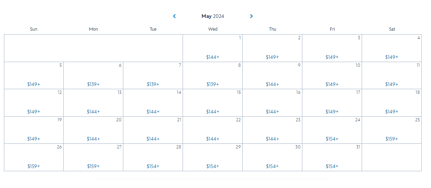431x188 pixels.
Task: Select May 31 priced $154+
Action: point(332,166)
